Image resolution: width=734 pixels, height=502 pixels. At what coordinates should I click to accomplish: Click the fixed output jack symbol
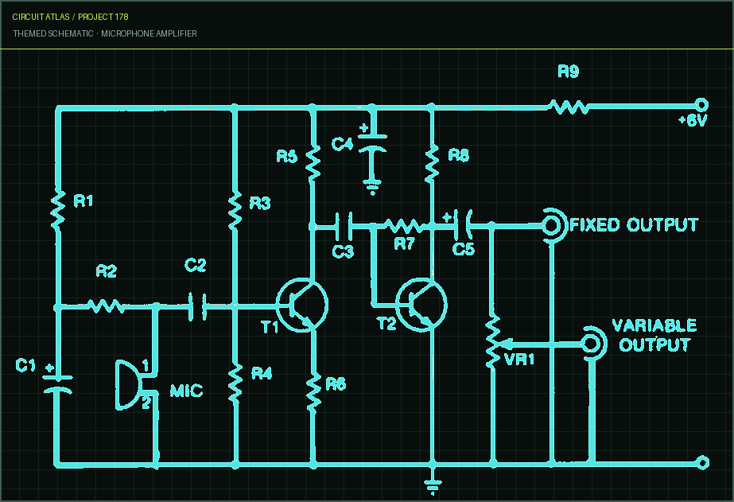point(553,226)
